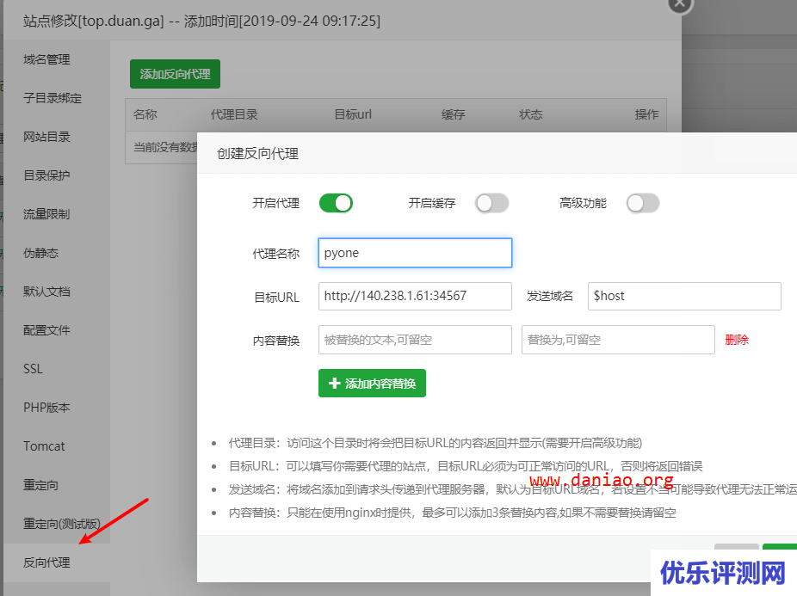The height and width of the screenshot is (596, 797).
Task: Click the 替换为 input box
Action: click(x=618, y=340)
